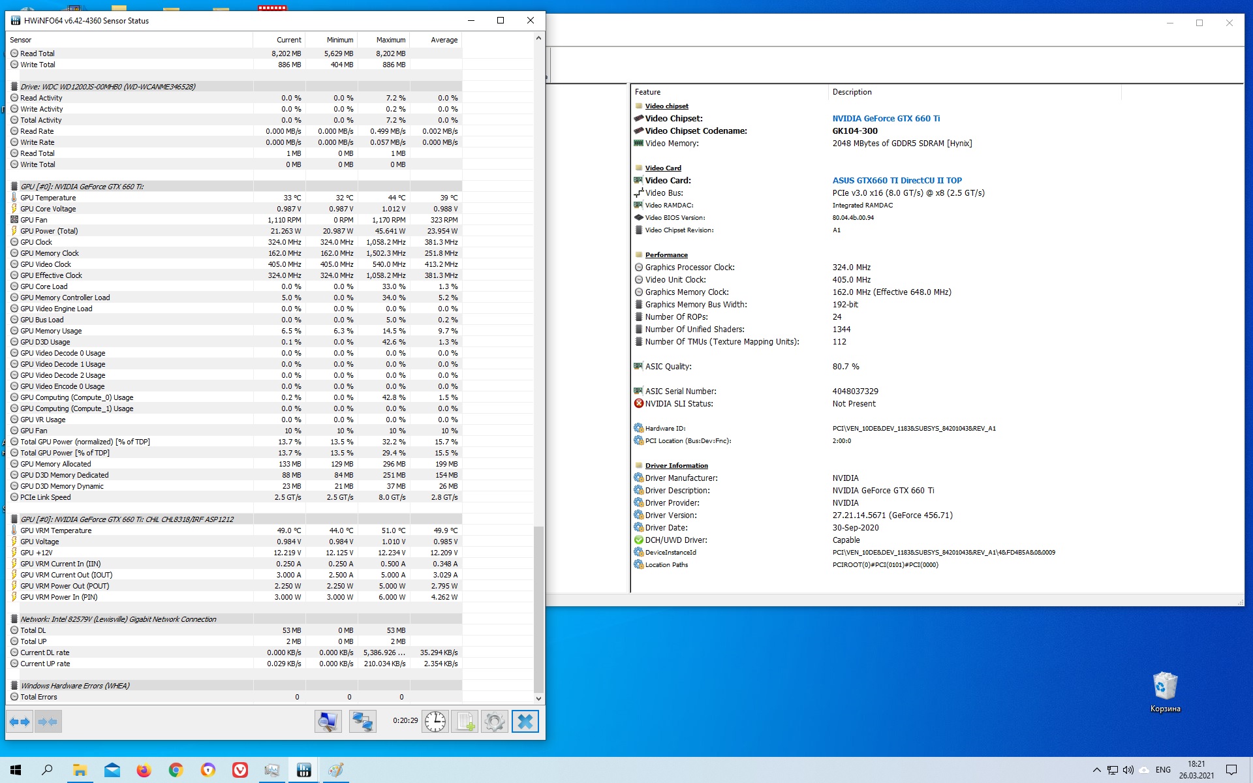The image size is (1253, 783).
Task: Click the Maximum column header
Action: 390,40
